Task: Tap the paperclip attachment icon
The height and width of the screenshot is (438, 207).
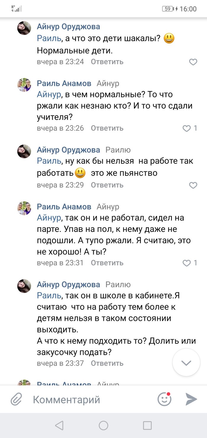Action: coord(17,399)
